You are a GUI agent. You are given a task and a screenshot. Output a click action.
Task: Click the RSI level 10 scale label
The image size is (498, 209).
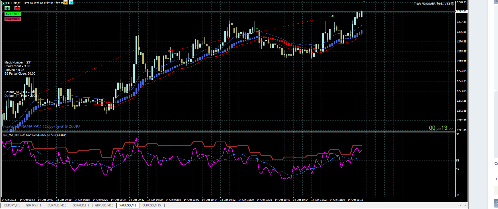pyautogui.click(x=458, y=195)
